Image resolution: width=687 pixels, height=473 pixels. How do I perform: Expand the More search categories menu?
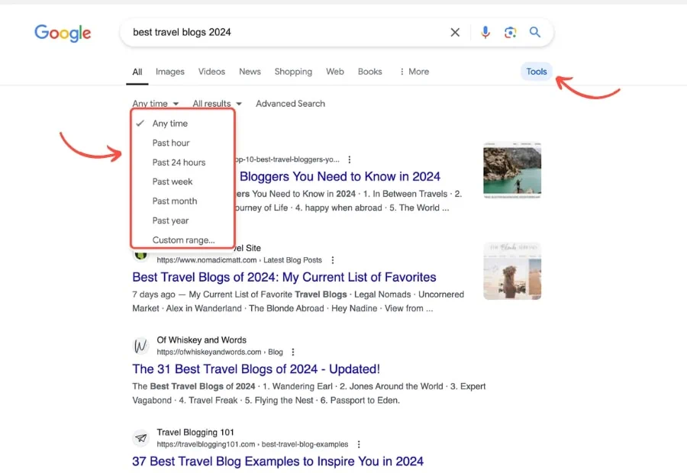point(414,72)
